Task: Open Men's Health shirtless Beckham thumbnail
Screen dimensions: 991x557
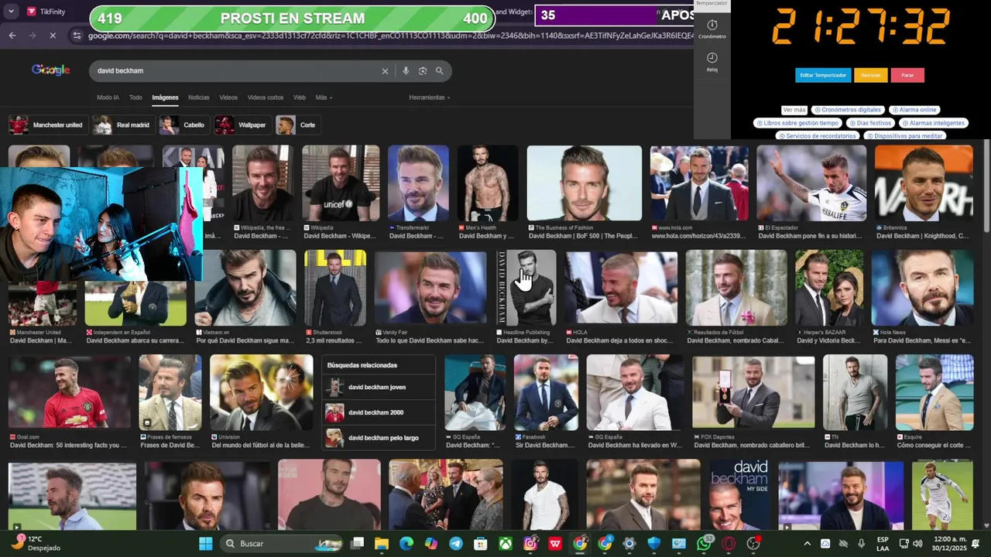Action: 488,183
